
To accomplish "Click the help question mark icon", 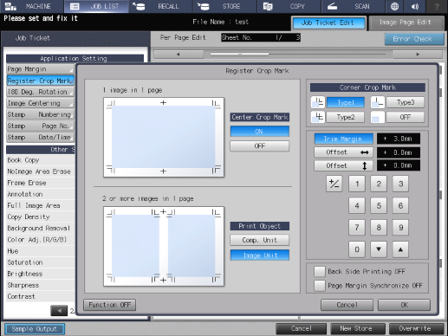I will pos(437,6).
